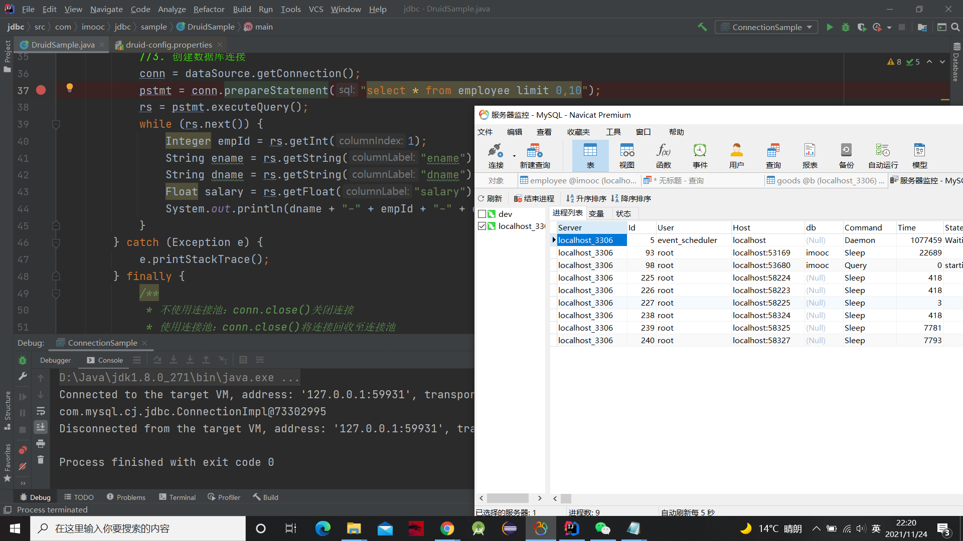Viewport: 963px width, 541px height.
Task: Switch to druid-config.properties editor tab
Action: (x=169, y=45)
